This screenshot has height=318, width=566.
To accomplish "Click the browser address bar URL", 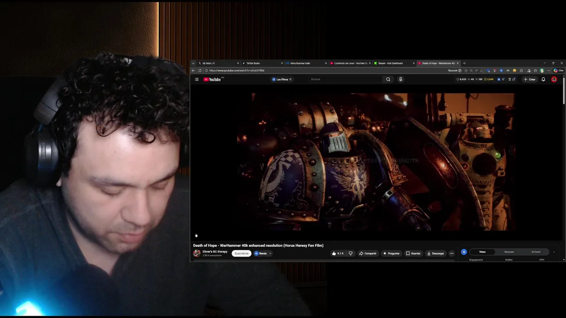I will (237, 71).
